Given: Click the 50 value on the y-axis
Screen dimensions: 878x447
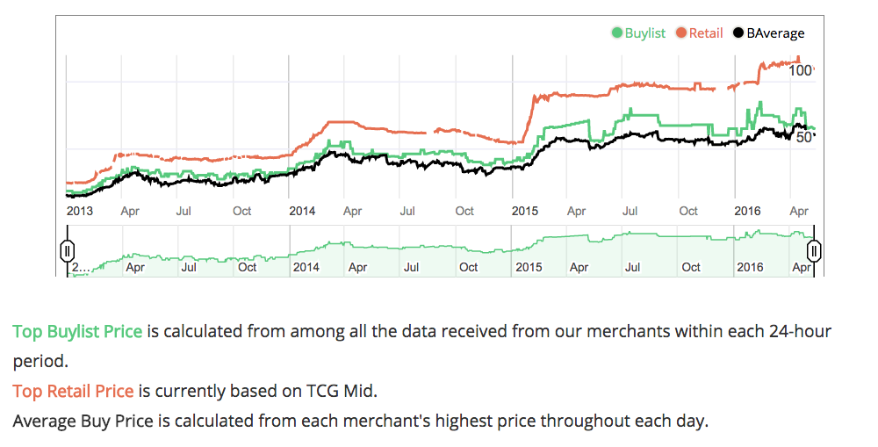Looking at the screenshot, I should point(803,139).
